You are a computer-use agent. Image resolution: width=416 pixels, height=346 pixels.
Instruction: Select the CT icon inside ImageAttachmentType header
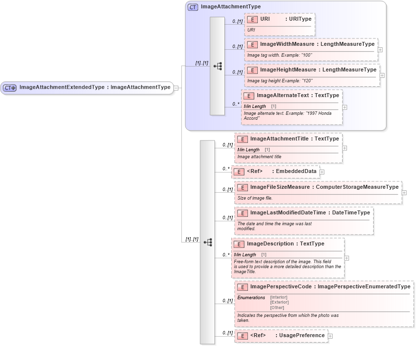coord(192,7)
